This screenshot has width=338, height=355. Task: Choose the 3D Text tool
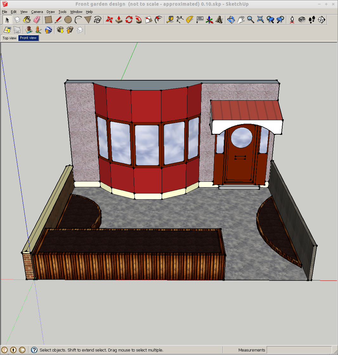(x=219, y=20)
